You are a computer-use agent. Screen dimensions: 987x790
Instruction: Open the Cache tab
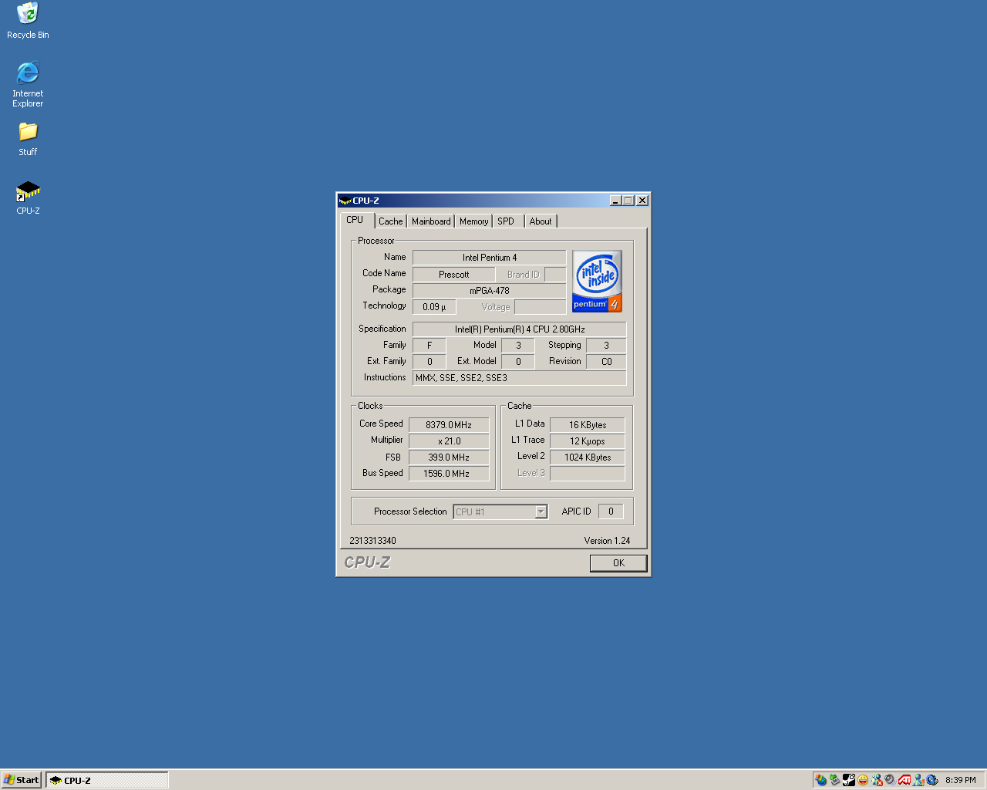tap(390, 221)
